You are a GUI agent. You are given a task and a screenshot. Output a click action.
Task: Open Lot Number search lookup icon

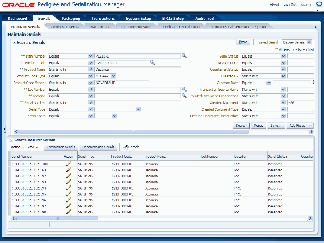pos(184,89)
